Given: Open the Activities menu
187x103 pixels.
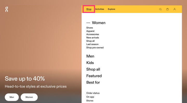Looking at the screenshot, I should pyautogui.click(x=99, y=9).
